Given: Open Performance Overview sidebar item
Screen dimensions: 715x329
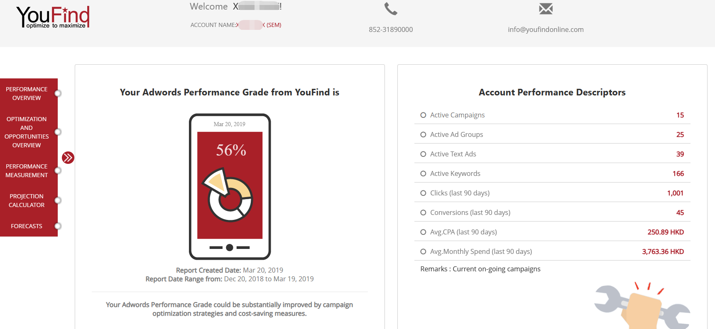Looking at the screenshot, I should pyautogui.click(x=27, y=93).
